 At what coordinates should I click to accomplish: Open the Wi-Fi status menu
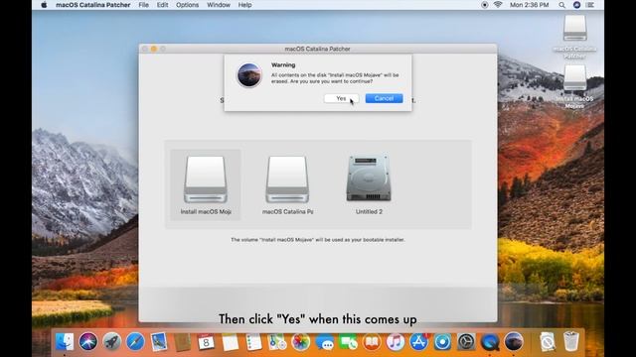[x=498, y=5]
